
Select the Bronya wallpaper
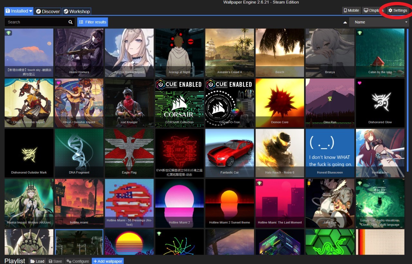[x=330, y=53]
